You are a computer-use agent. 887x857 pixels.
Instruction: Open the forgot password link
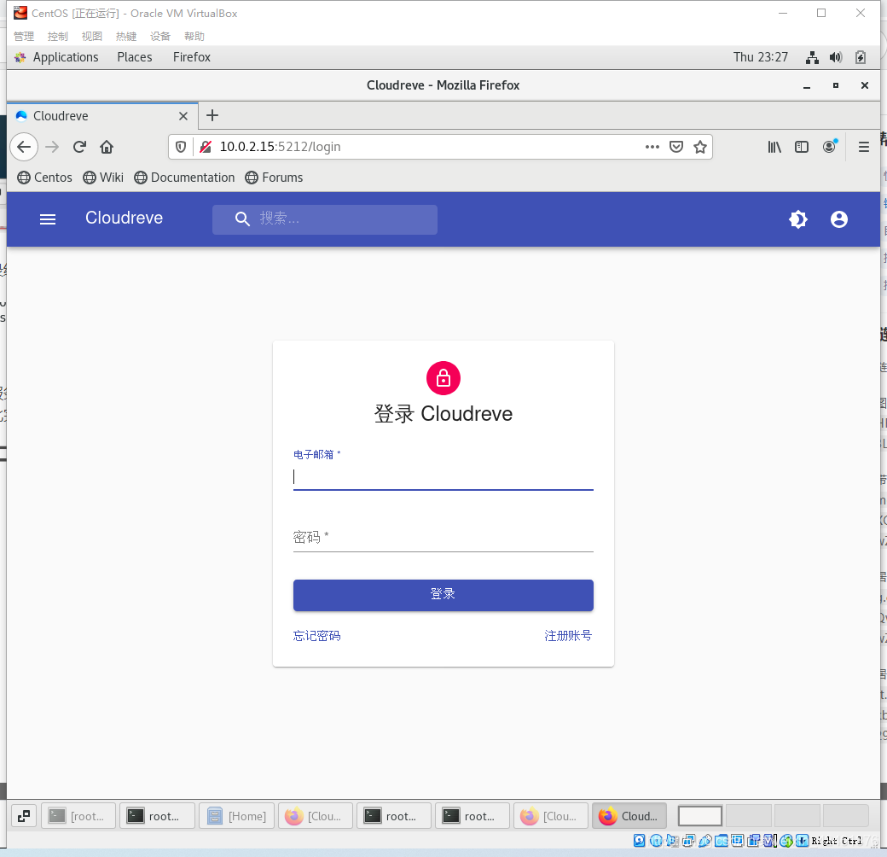pyautogui.click(x=316, y=636)
